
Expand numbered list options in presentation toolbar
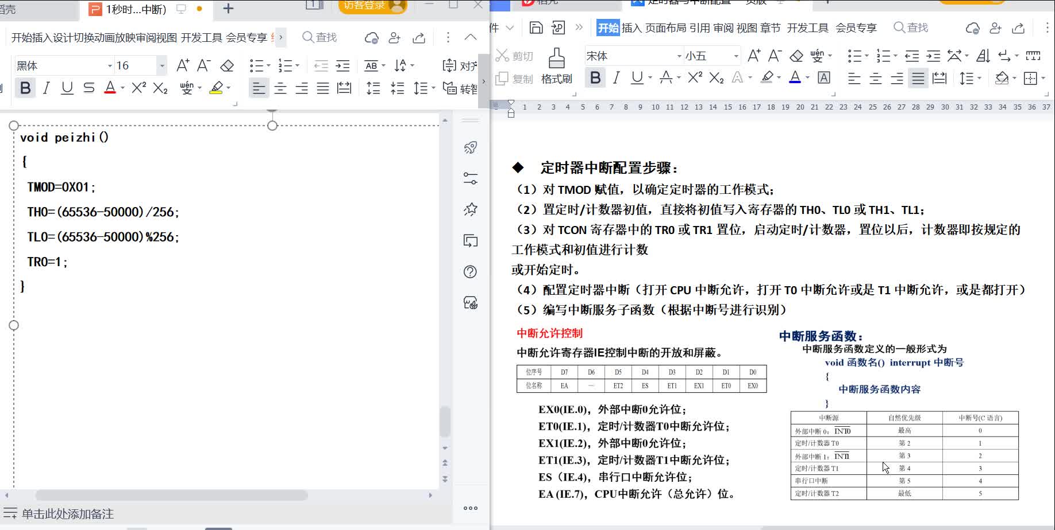point(297,66)
